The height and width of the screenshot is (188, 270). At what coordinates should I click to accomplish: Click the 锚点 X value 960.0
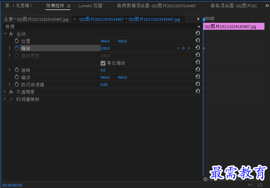click(x=105, y=77)
